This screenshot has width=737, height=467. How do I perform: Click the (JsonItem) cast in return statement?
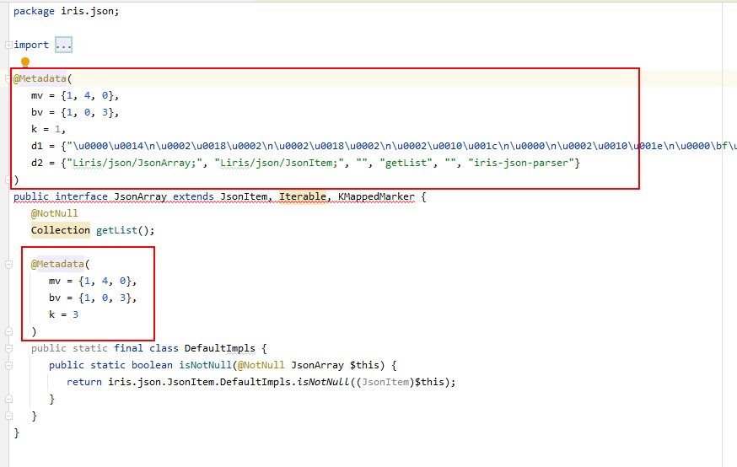(385, 382)
